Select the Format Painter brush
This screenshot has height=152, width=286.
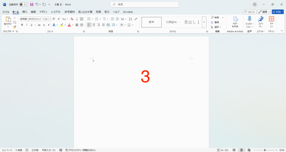[x=15, y=27]
